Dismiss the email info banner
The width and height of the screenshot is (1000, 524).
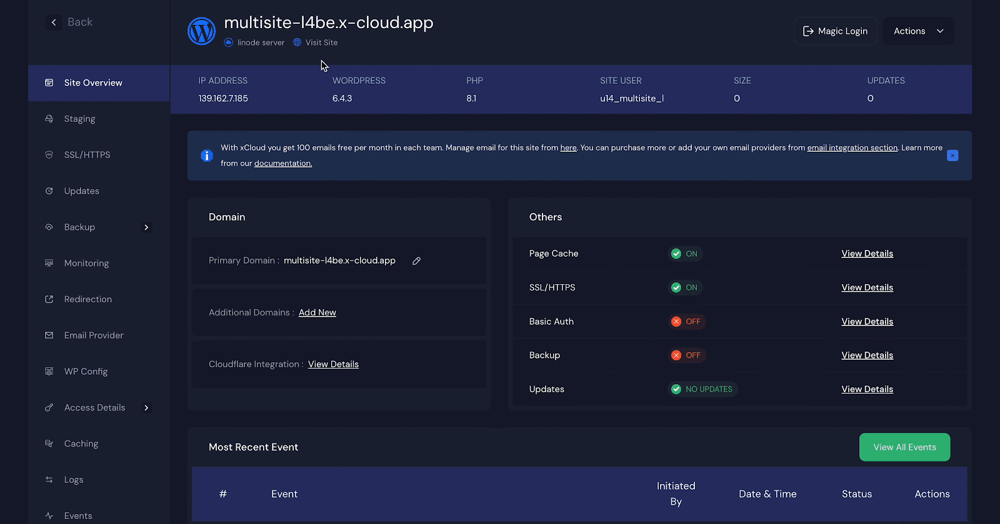(952, 156)
